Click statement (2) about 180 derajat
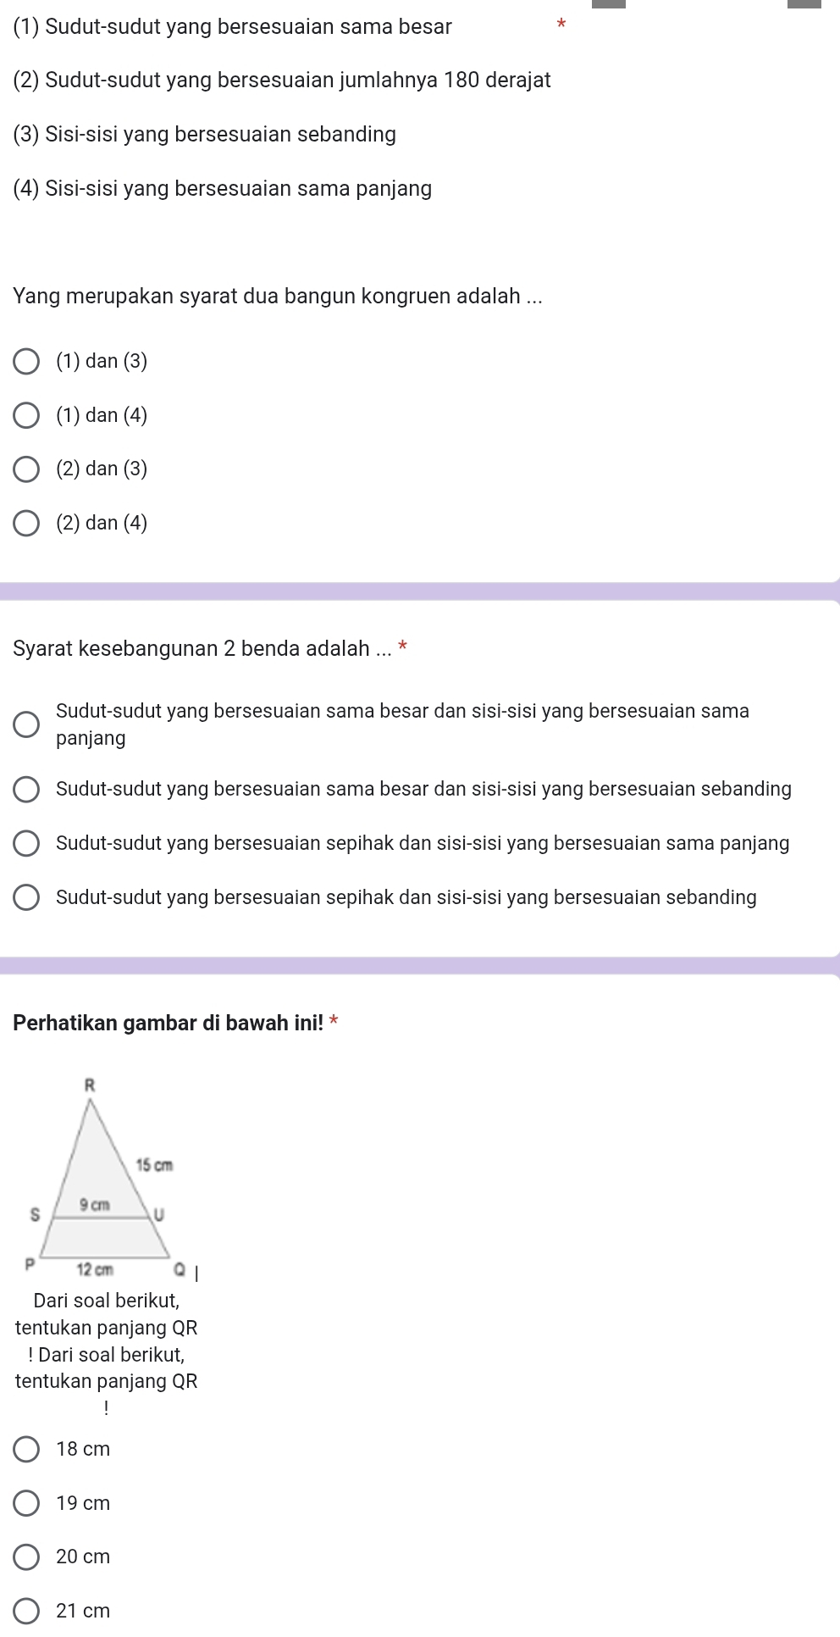 [x=282, y=80]
